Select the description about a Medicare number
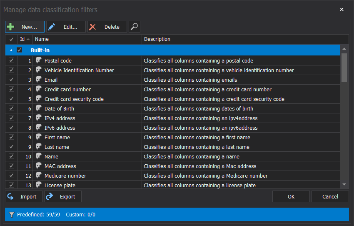This screenshot has height=226, width=354. (206, 176)
